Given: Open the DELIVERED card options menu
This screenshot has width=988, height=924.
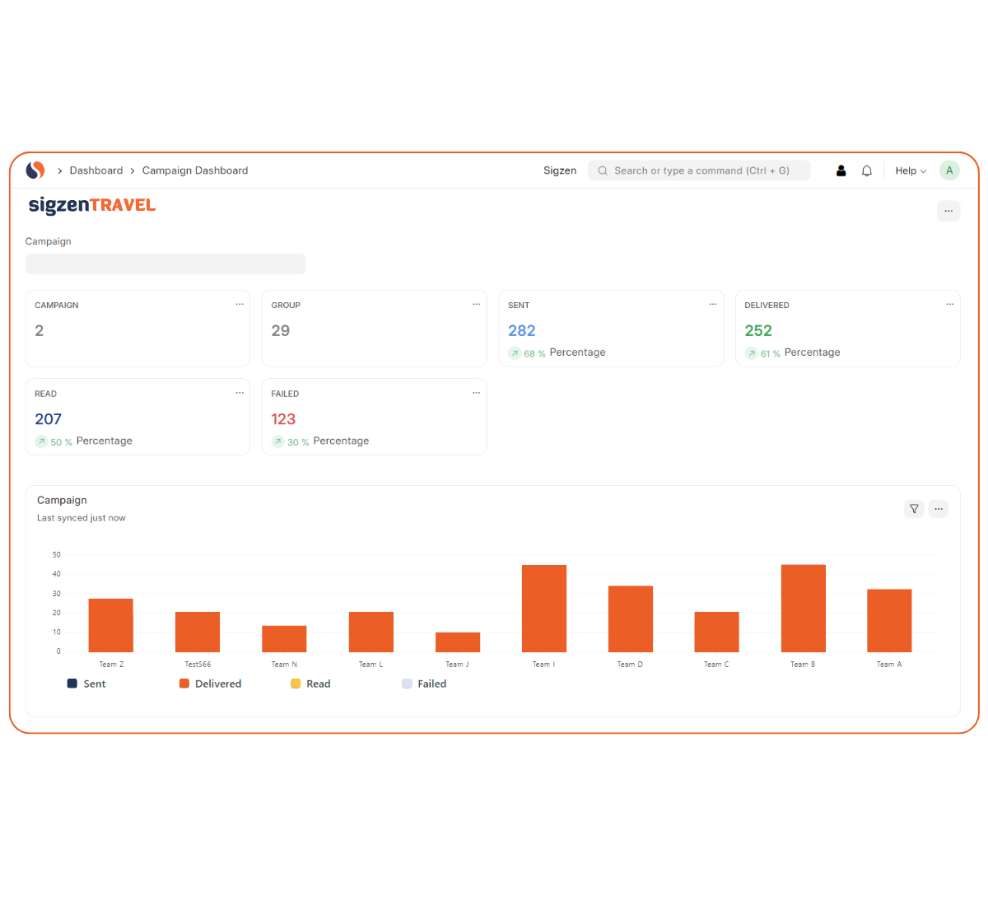Looking at the screenshot, I should coord(949,305).
